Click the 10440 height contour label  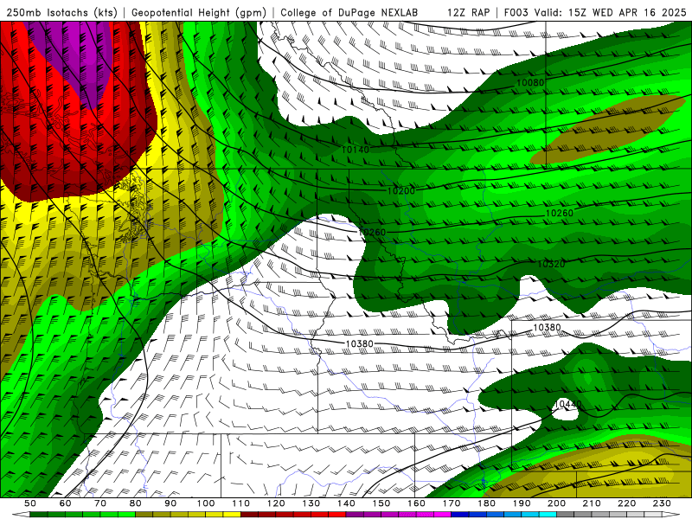pos(567,404)
